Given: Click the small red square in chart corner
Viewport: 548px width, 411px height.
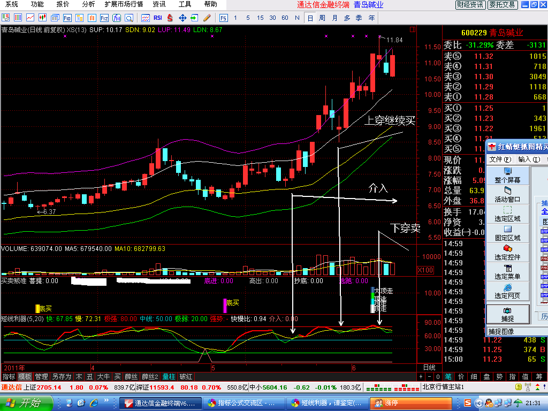Looking at the screenshot, I should click(x=413, y=30).
